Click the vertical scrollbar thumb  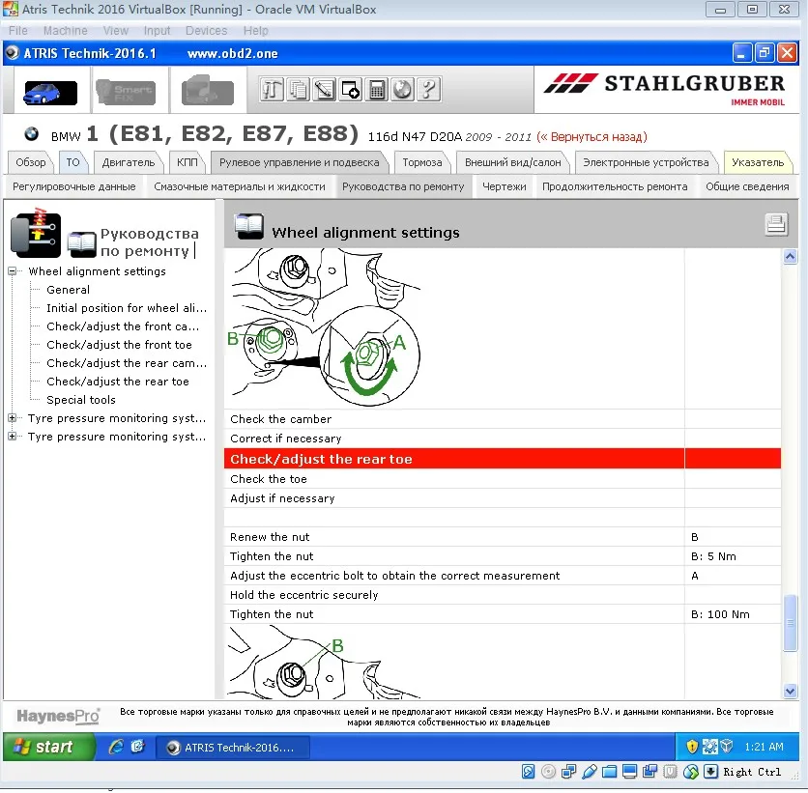click(x=790, y=623)
